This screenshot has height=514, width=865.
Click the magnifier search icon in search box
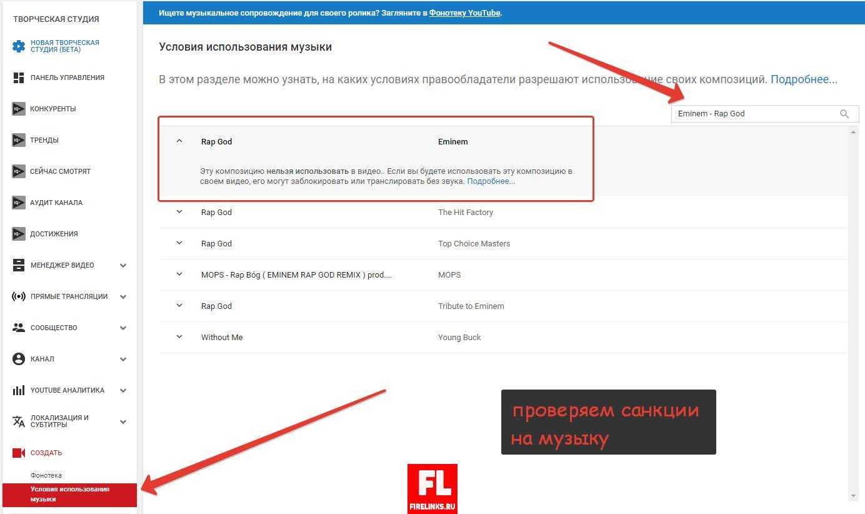pyautogui.click(x=844, y=114)
